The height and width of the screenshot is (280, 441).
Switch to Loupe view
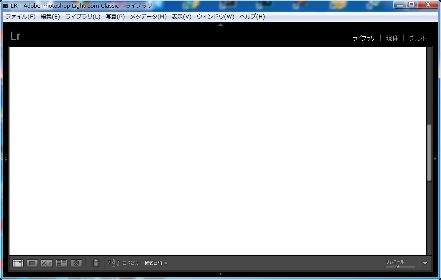point(32,263)
